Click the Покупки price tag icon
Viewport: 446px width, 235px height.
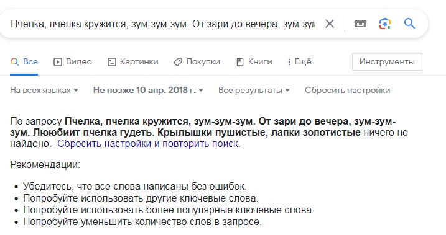click(x=178, y=62)
